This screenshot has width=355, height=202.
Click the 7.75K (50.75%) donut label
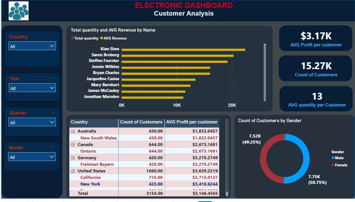(x=317, y=180)
